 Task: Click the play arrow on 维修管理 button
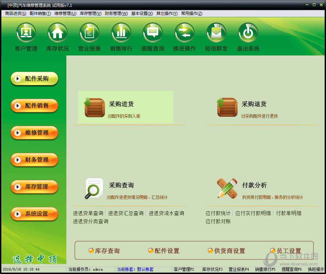[x=18, y=133]
